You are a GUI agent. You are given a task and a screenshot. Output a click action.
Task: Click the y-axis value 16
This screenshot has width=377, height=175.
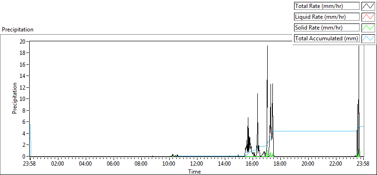[22, 64]
